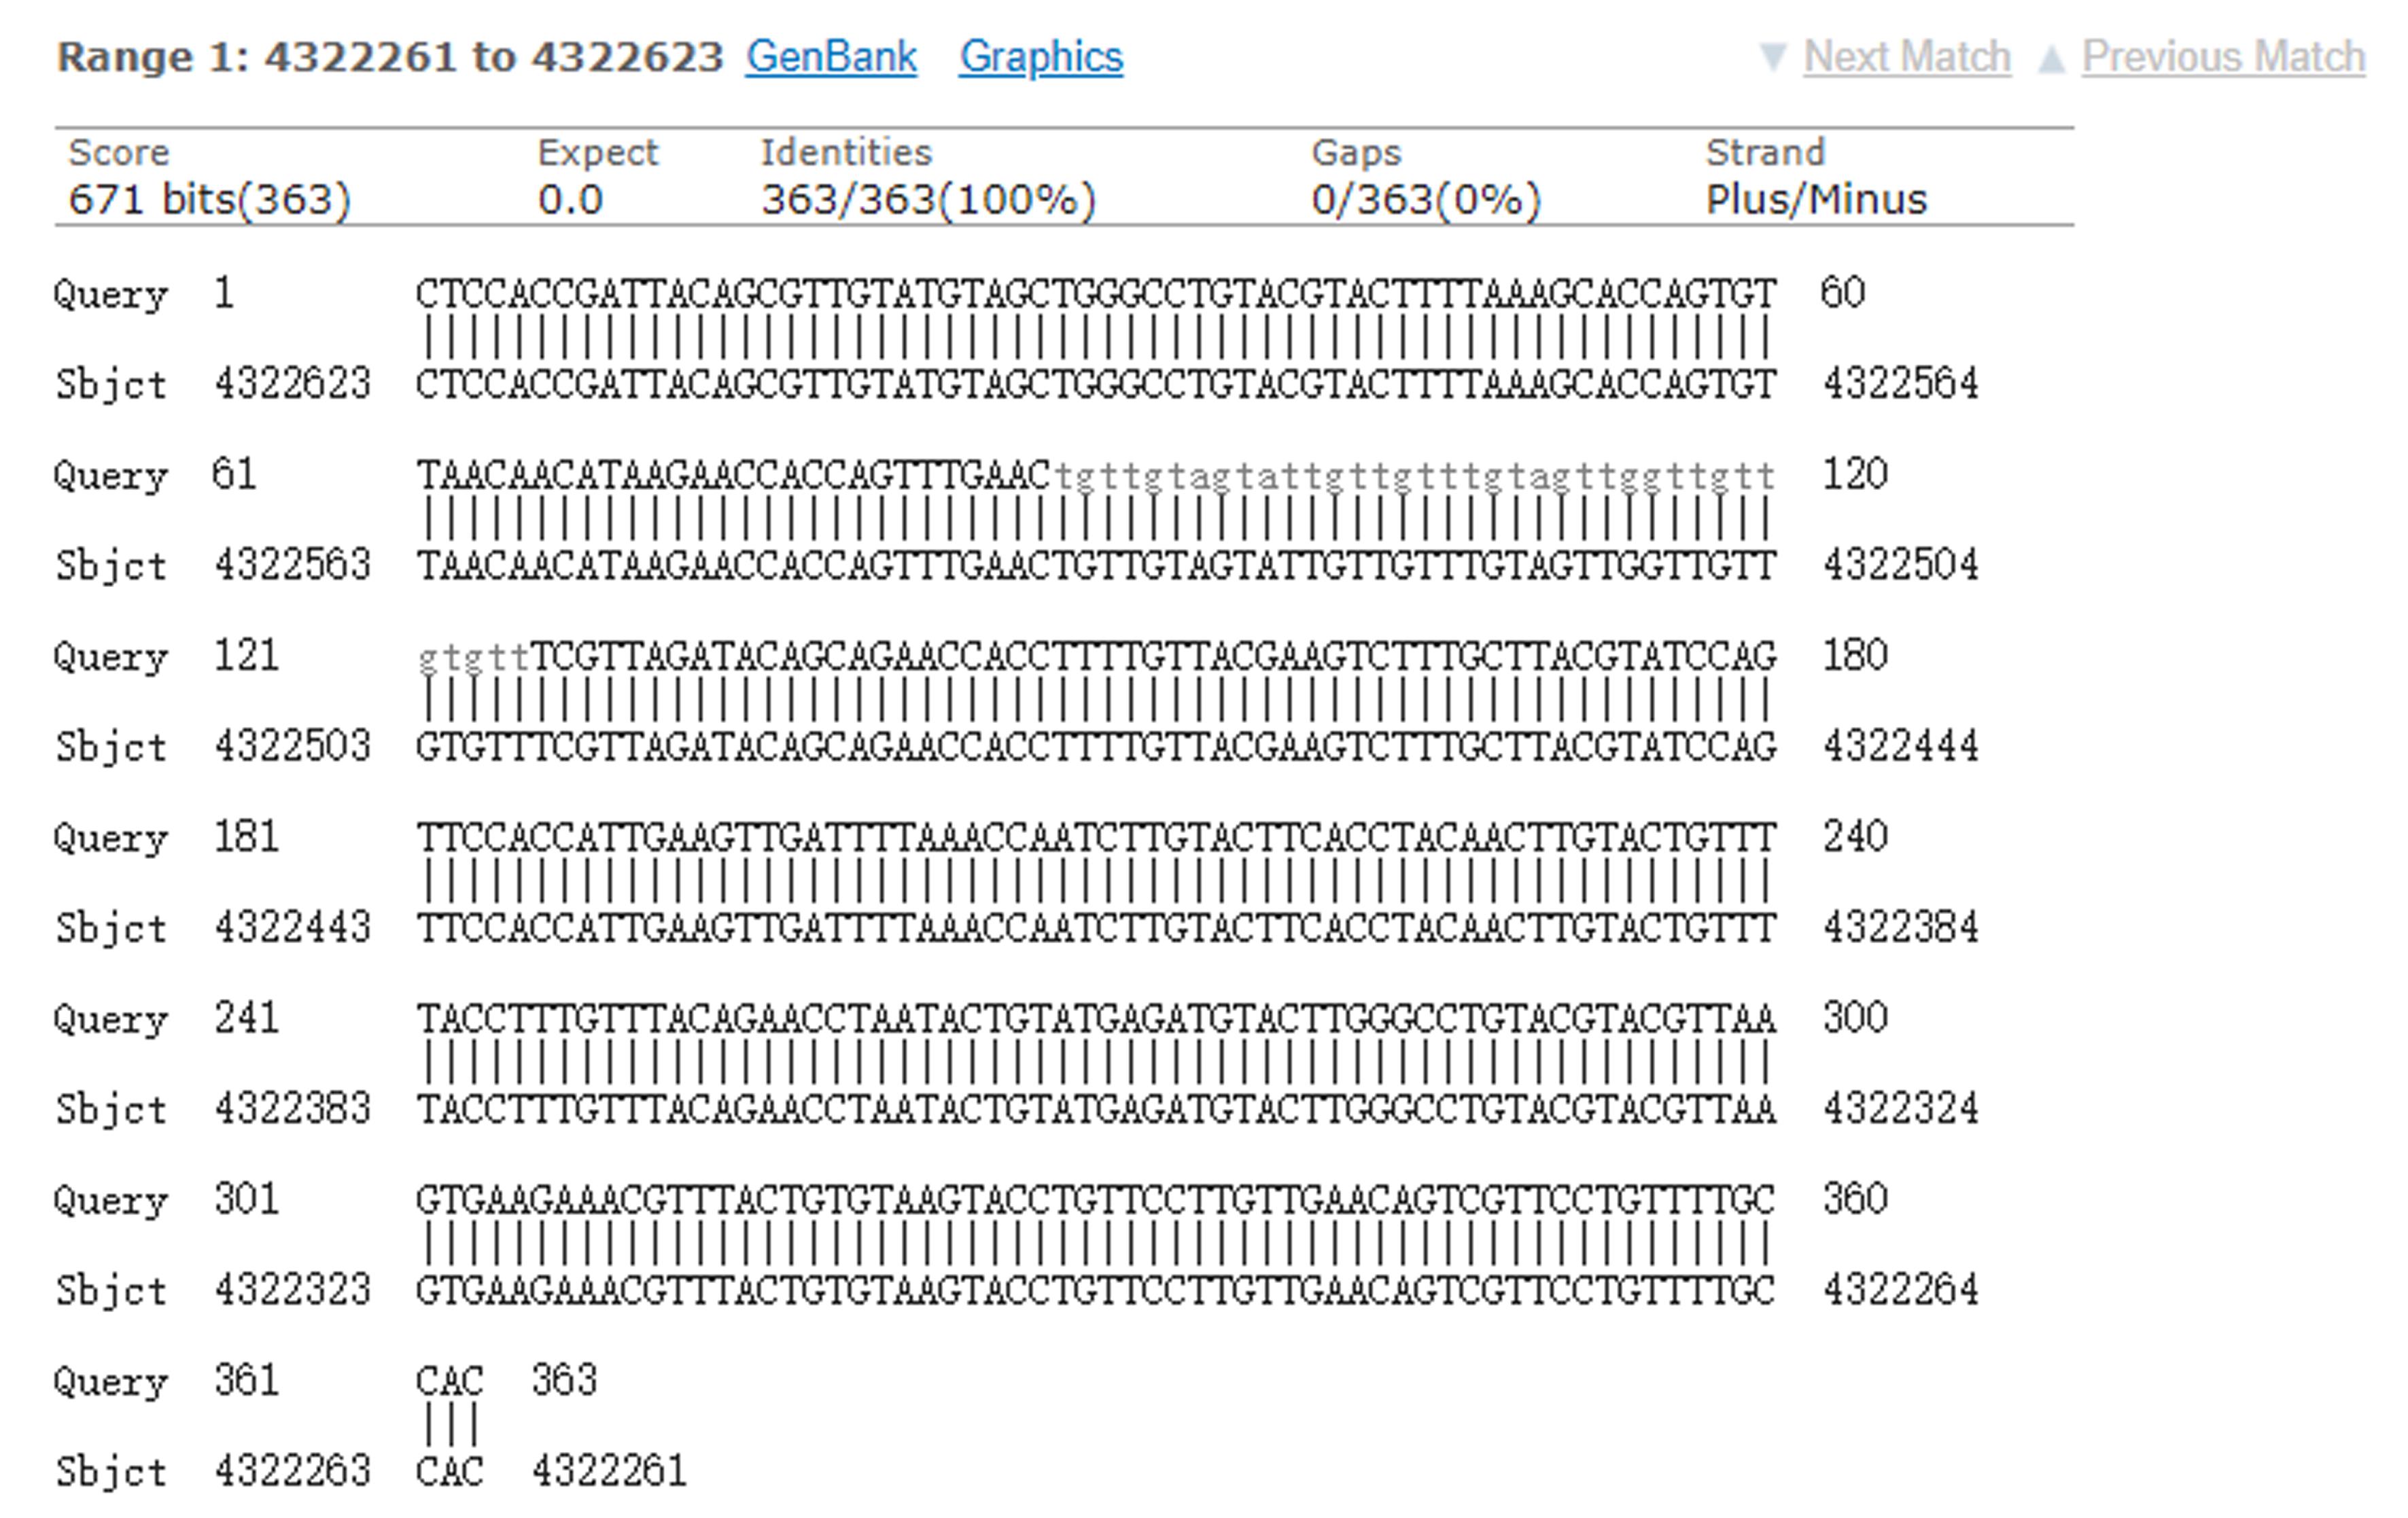Click the Query label on row 181

(110, 838)
